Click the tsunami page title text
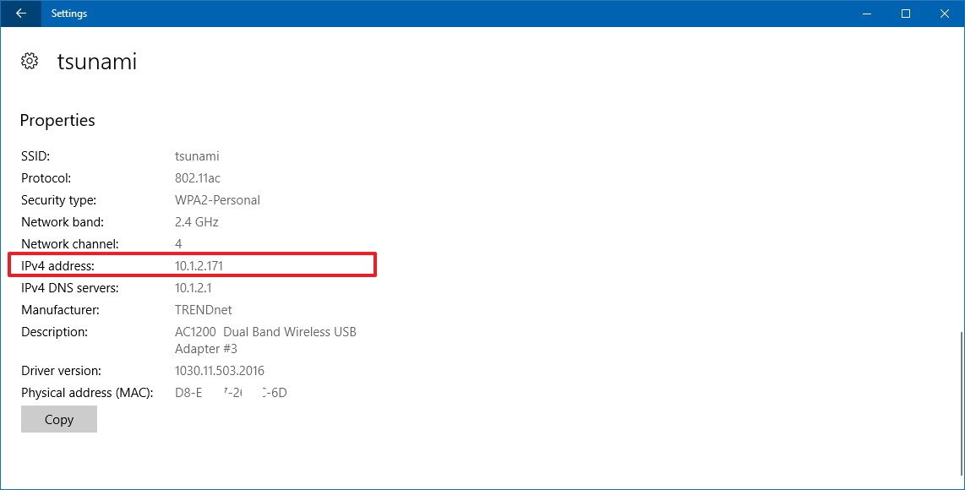This screenshot has width=965, height=490. pyautogui.click(x=96, y=62)
